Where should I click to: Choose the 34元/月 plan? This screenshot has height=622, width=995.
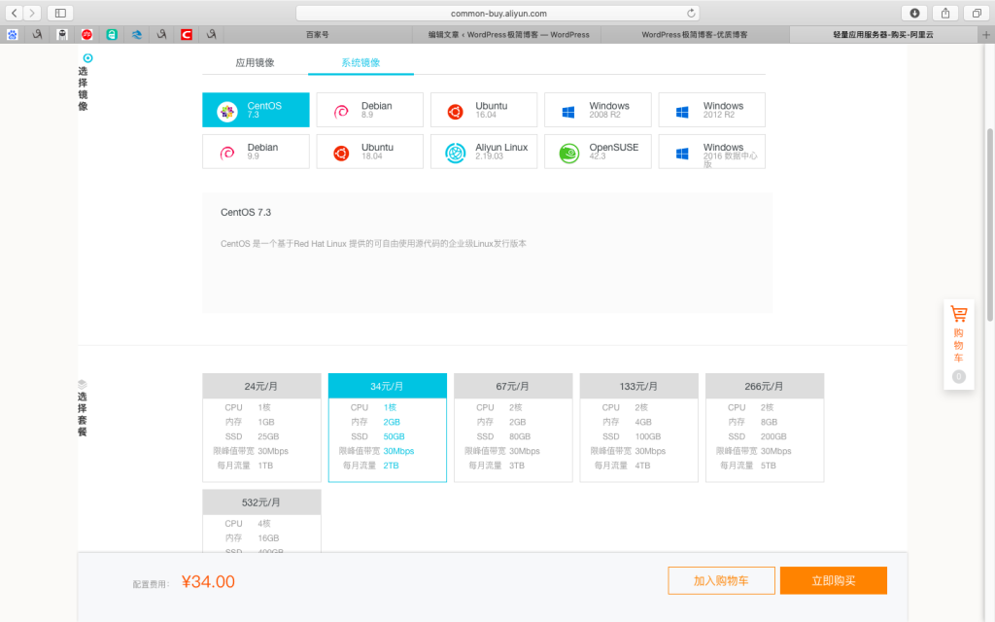[x=387, y=428]
